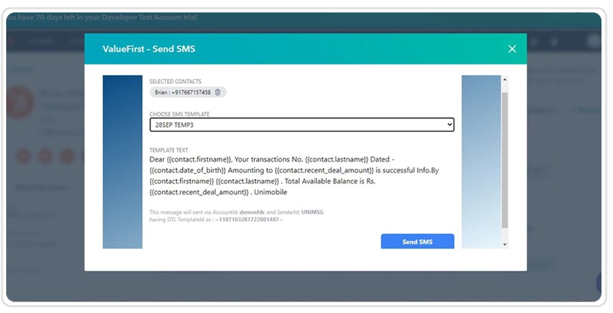Open the Choose SMS Template dropdown
Viewport: 613px width, 313px height.
click(302, 125)
